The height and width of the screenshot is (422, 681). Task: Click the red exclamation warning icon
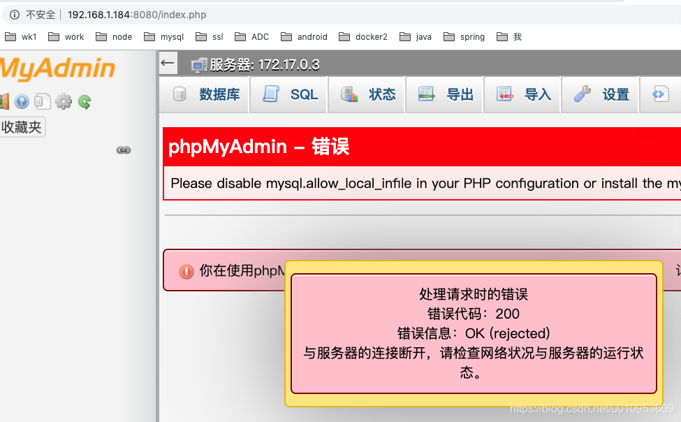(186, 272)
